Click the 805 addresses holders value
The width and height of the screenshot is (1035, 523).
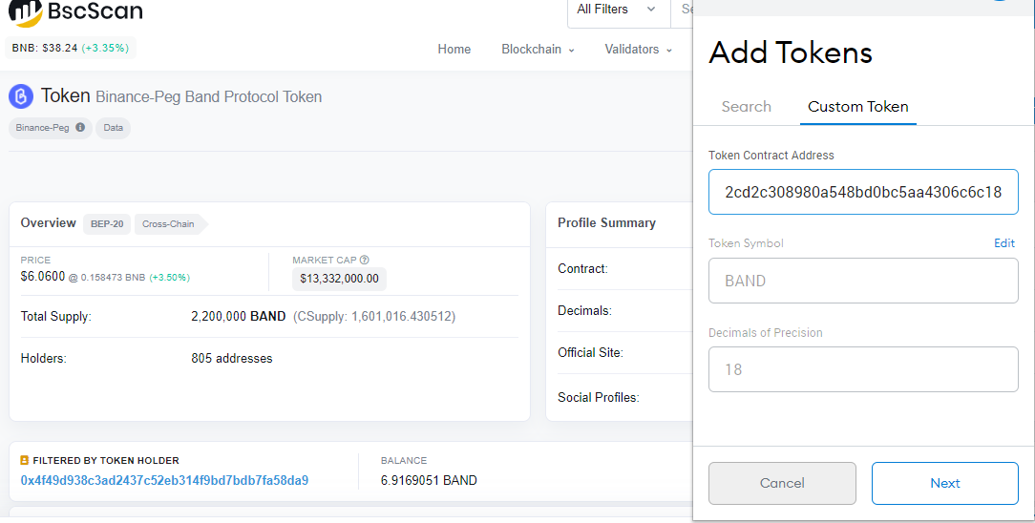pos(232,359)
